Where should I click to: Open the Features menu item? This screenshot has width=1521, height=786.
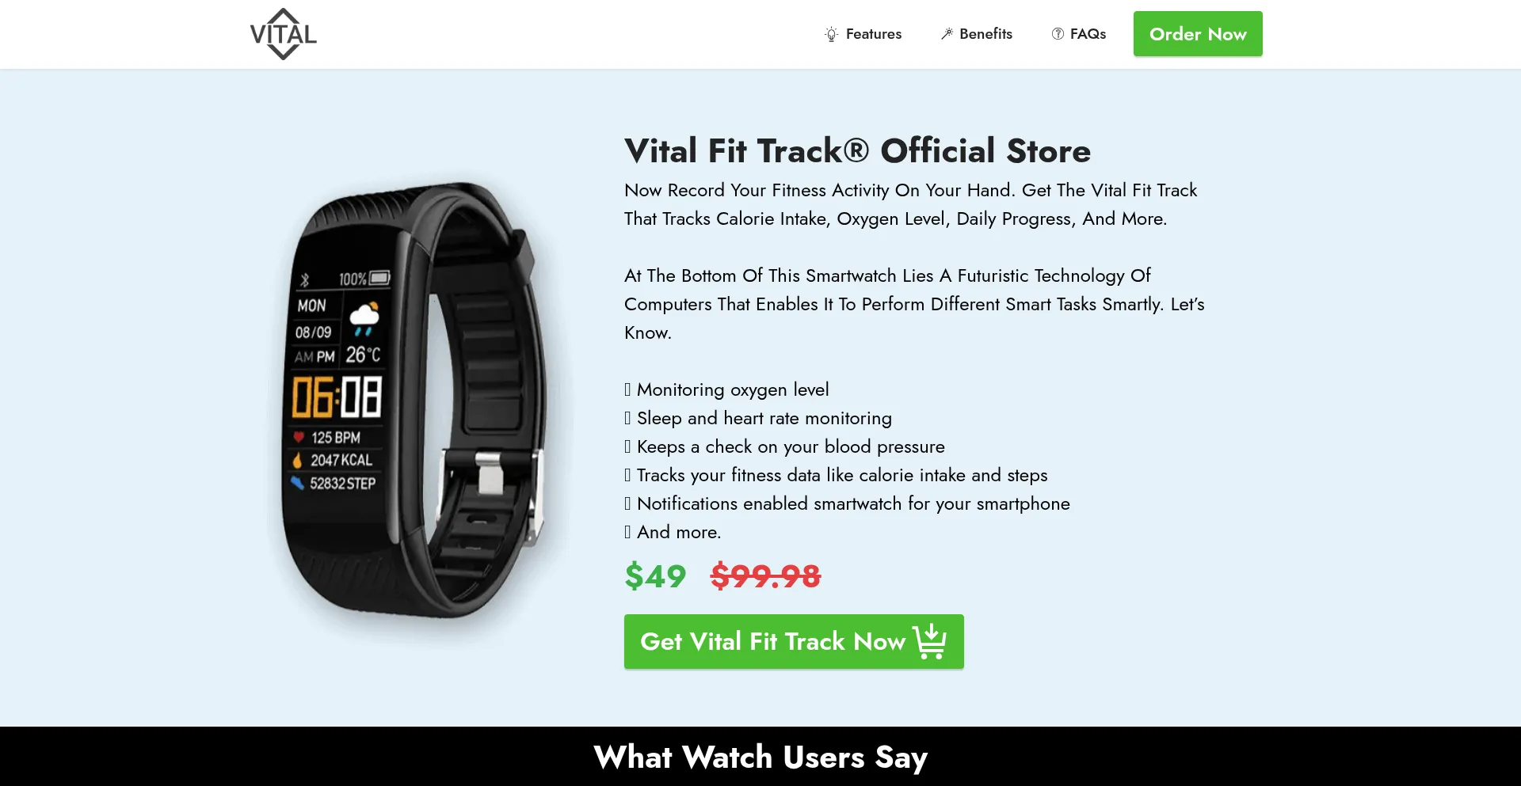863,34
